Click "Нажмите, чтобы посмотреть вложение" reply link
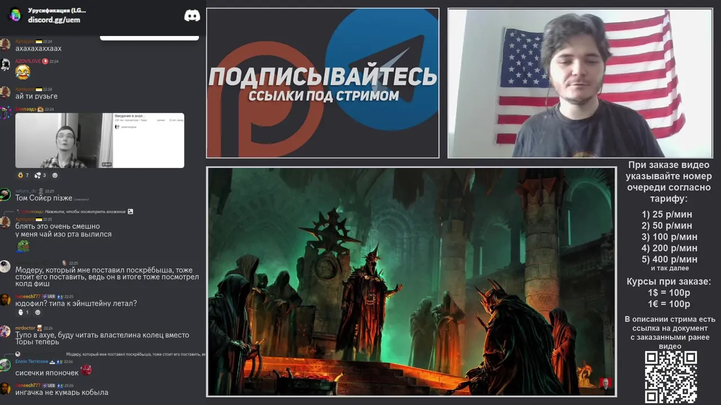 click(x=86, y=211)
